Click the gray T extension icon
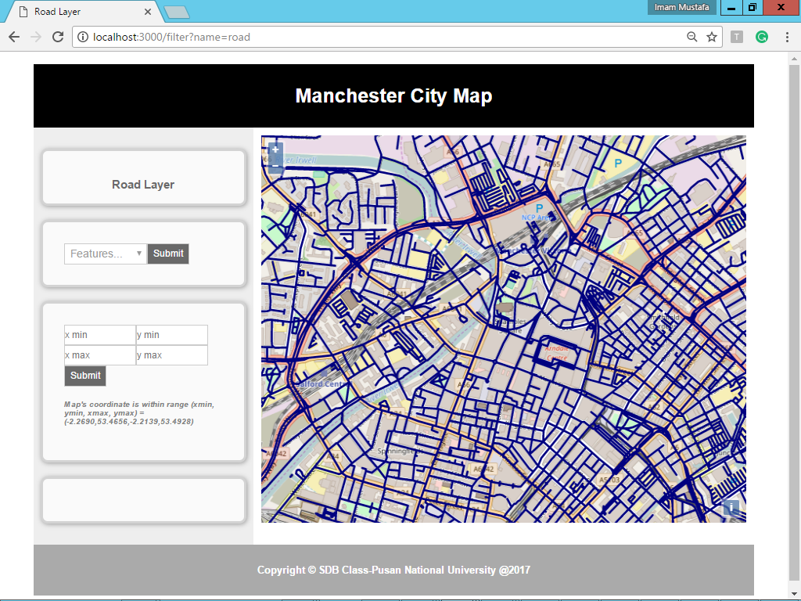The image size is (801, 601). (737, 37)
